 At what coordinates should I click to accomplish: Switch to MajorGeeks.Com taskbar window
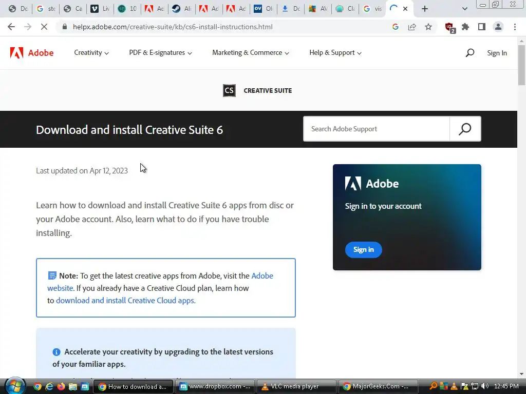tap(379, 387)
